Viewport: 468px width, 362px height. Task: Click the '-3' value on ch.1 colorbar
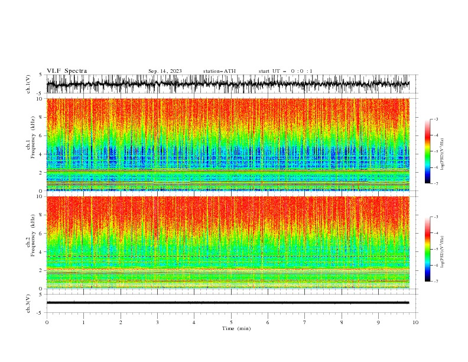pyautogui.click(x=435, y=119)
